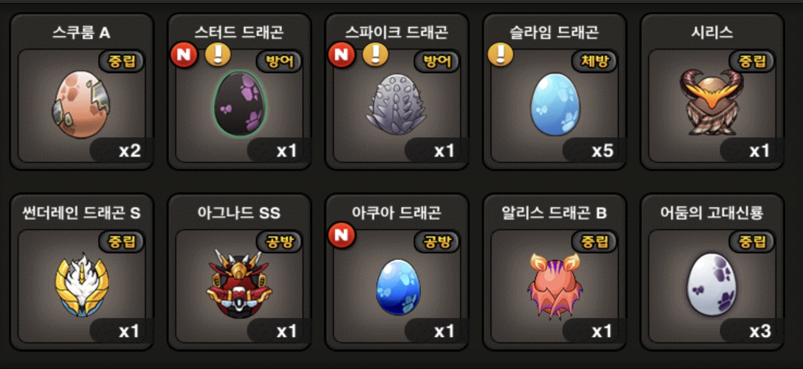Click the x3 count on 어둠의 고대신룡 card
Screen dimensions: 803x369
point(760,331)
